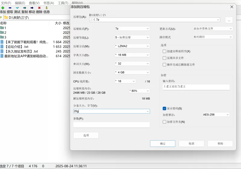Click the 取消 button
Screen dimensions: 241x169
pyautogui.click(x=191, y=144)
